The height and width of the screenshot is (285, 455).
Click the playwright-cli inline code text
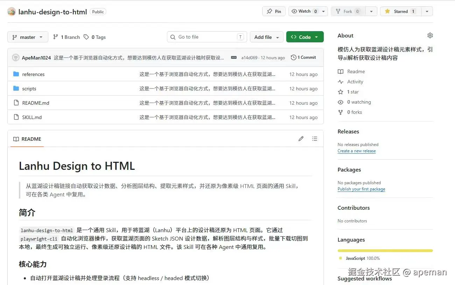pyautogui.click(x=39, y=239)
